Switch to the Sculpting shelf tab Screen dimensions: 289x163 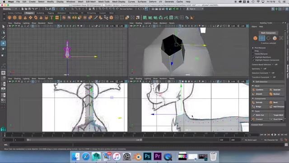(x=40, y=13)
